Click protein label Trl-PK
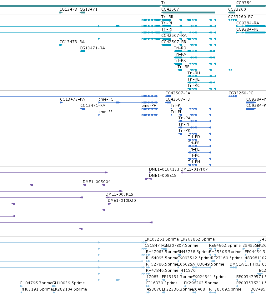 tap(184, 131)
